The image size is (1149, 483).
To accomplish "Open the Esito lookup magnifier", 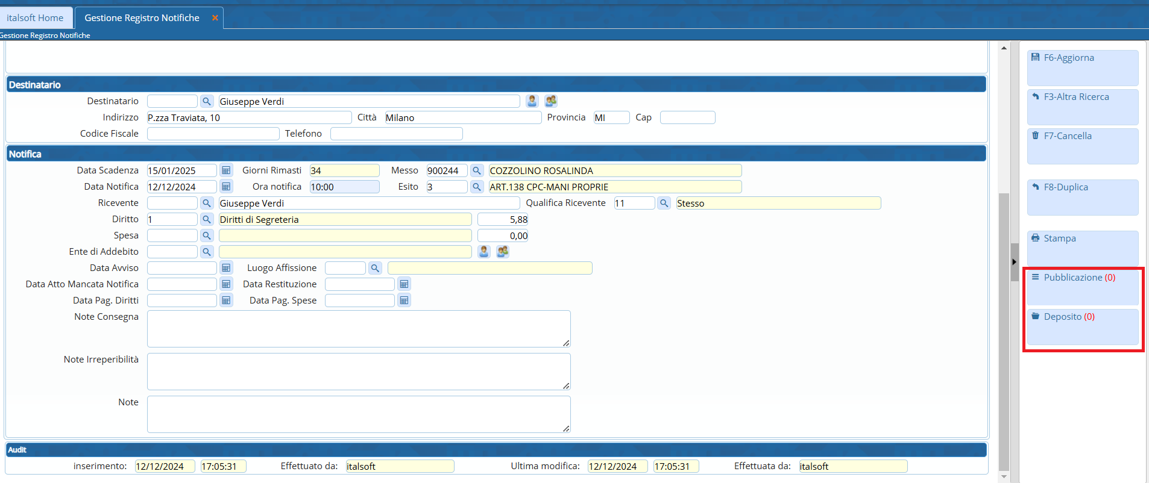I will (477, 187).
